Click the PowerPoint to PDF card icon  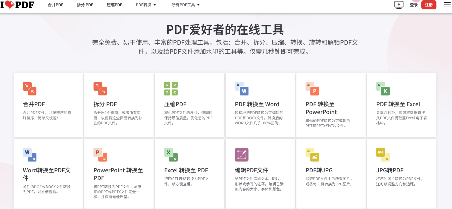tap(100, 155)
